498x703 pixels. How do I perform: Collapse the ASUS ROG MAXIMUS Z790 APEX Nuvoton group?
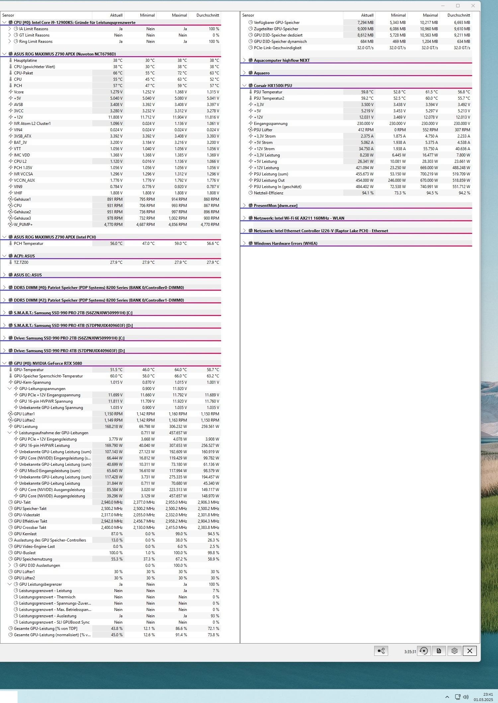click(4, 54)
